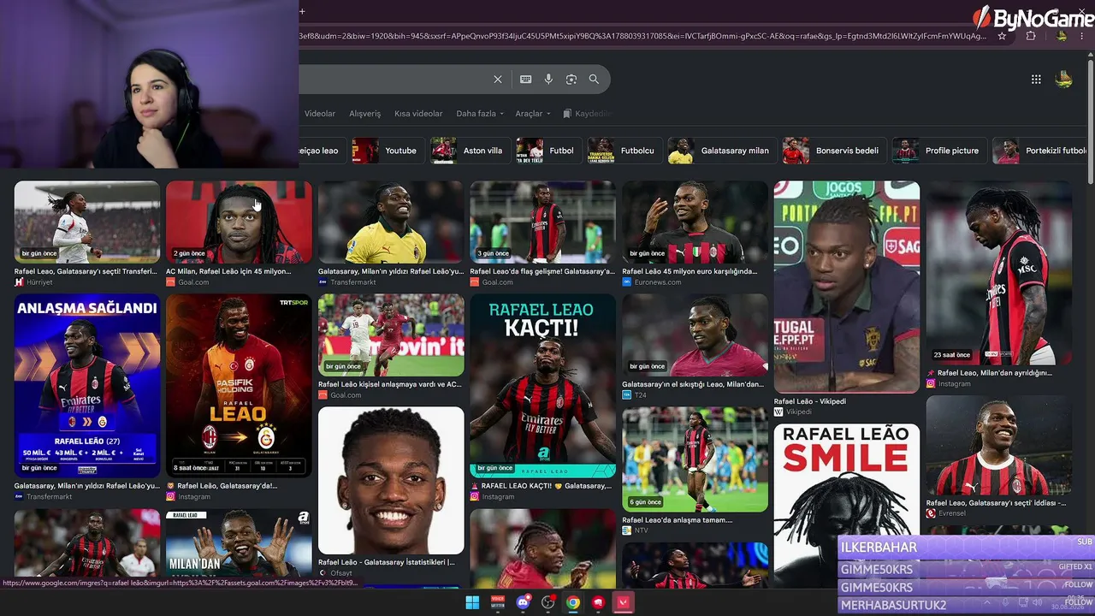This screenshot has height=616, width=1095.
Task: Open the Google apps grid
Action: 1036,80
